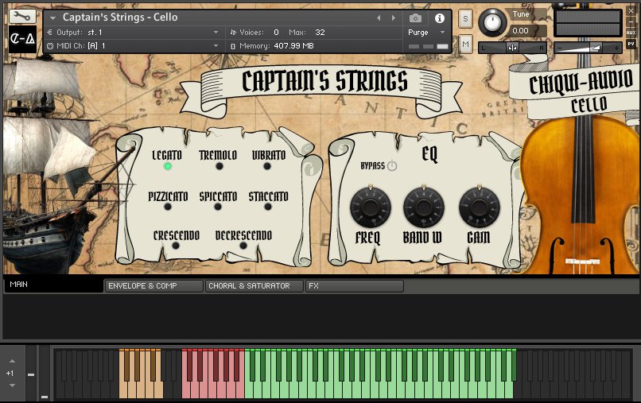Open the Choral & Saturator tab

click(254, 286)
